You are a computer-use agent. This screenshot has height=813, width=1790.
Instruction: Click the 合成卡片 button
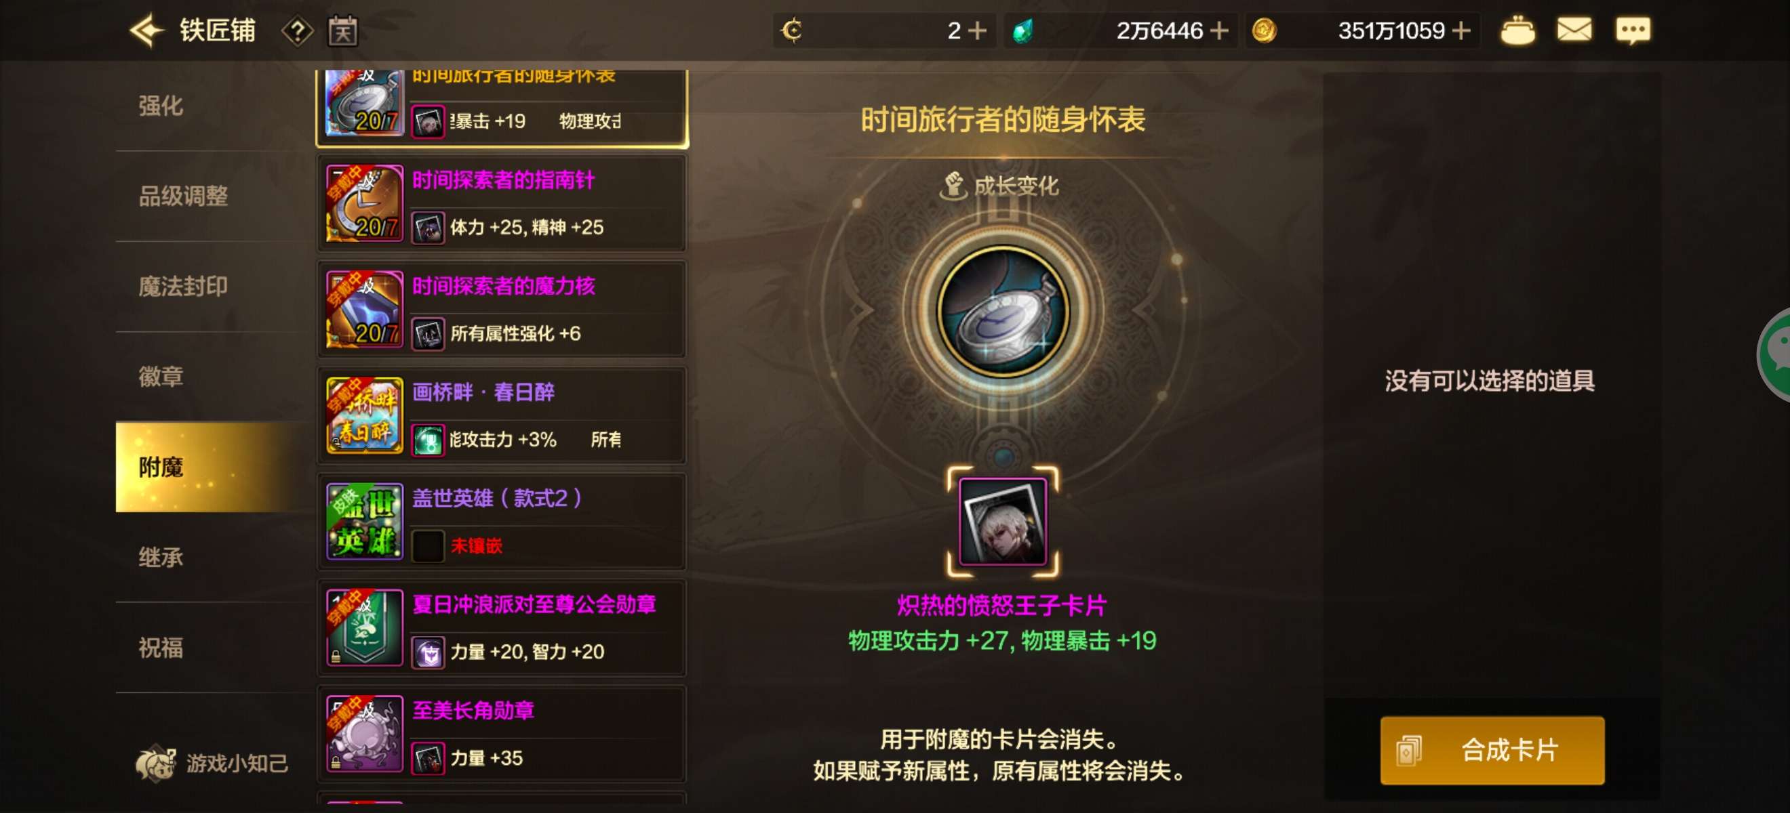(1492, 751)
